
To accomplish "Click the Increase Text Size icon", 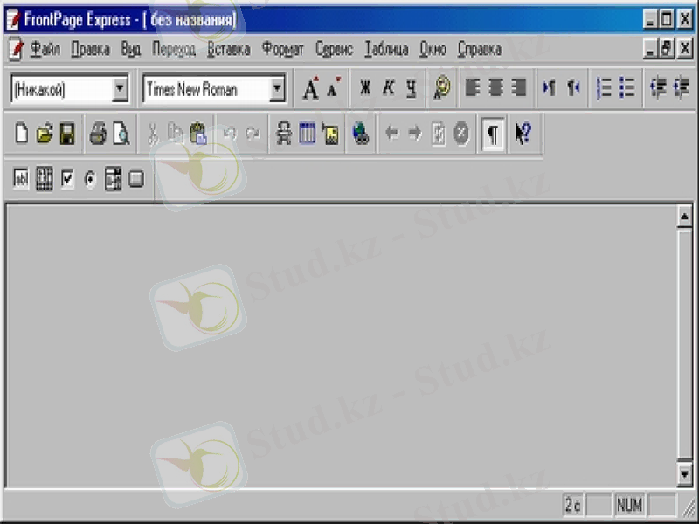I will click(310, 88).
